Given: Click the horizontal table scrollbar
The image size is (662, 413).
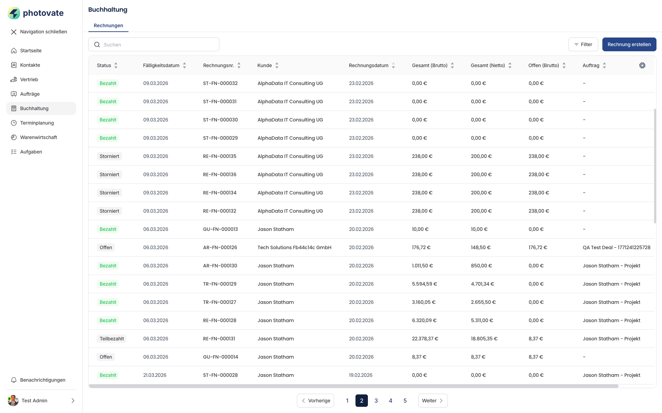Looking at the screenshot, I should 353,386.
